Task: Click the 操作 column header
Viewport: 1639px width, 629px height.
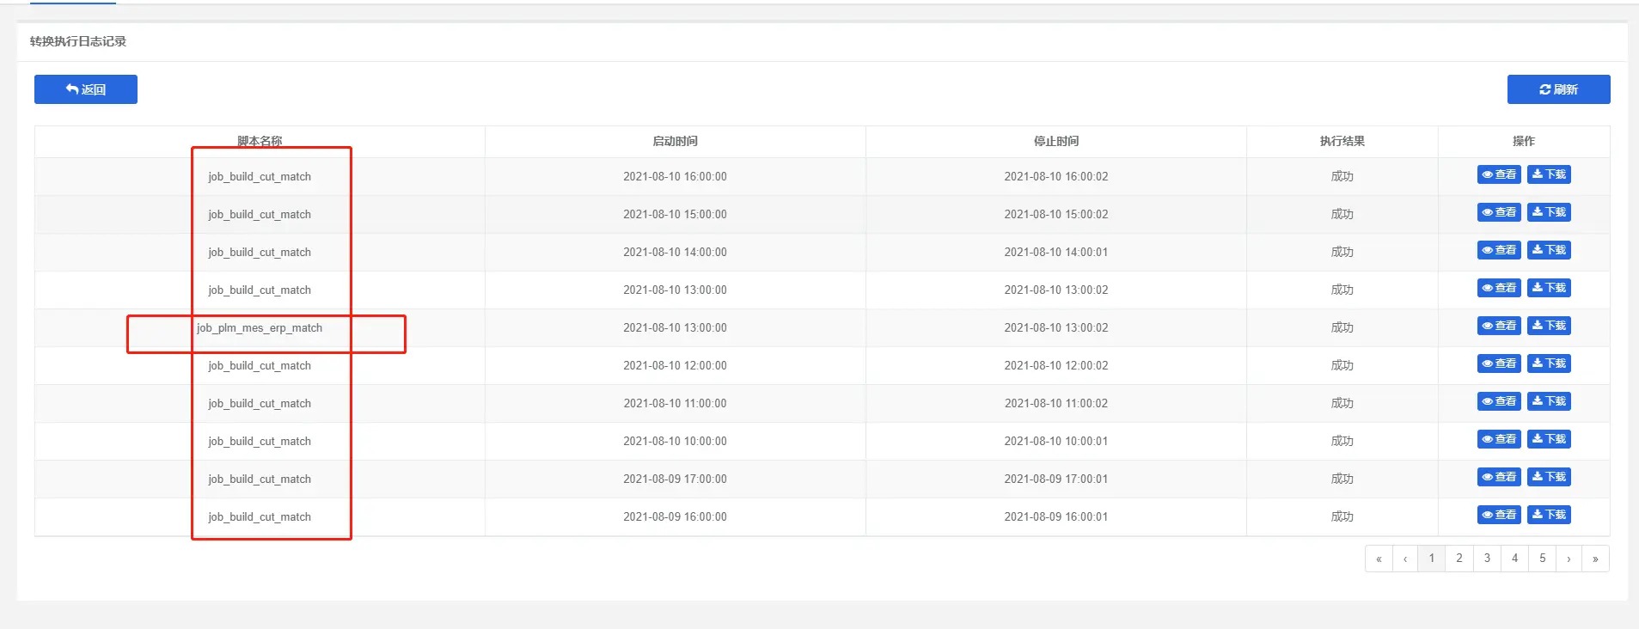Action: (1524, 141)
